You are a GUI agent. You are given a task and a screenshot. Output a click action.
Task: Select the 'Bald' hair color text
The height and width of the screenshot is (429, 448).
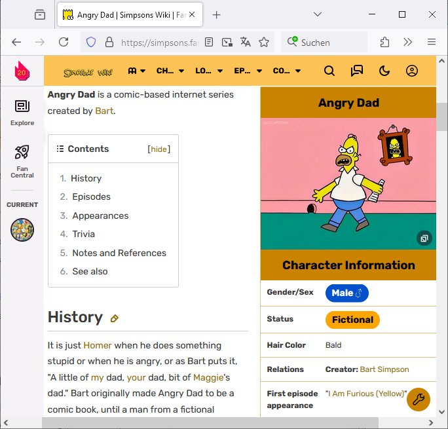coord(333,345)
